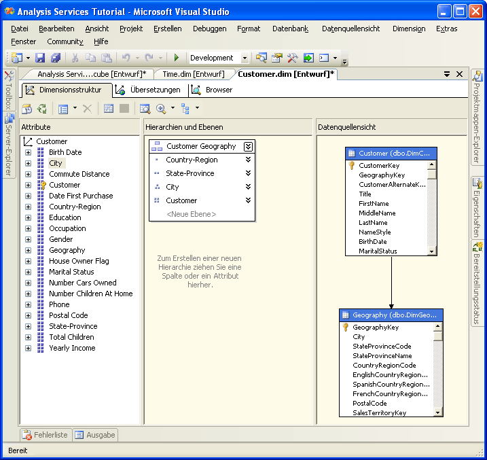
Task: Expand the State-Province level chevron
Action: pos(248,173)
